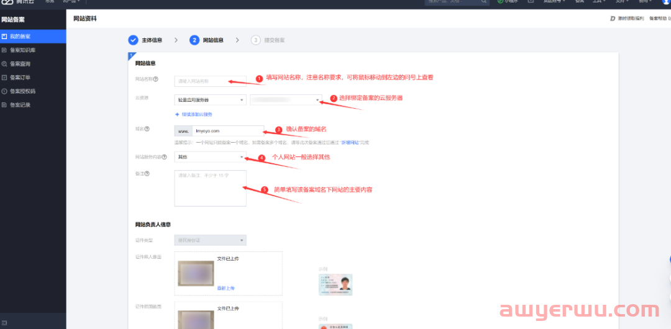Open the 证件类型 dropdown
671x329 pixels.
(x=210, y=240)
